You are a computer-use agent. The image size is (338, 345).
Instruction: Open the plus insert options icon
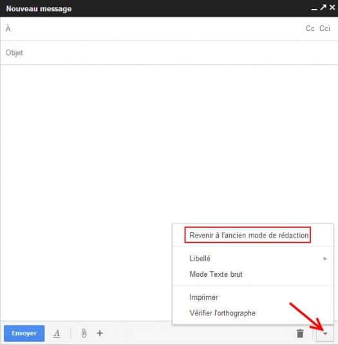100,333
